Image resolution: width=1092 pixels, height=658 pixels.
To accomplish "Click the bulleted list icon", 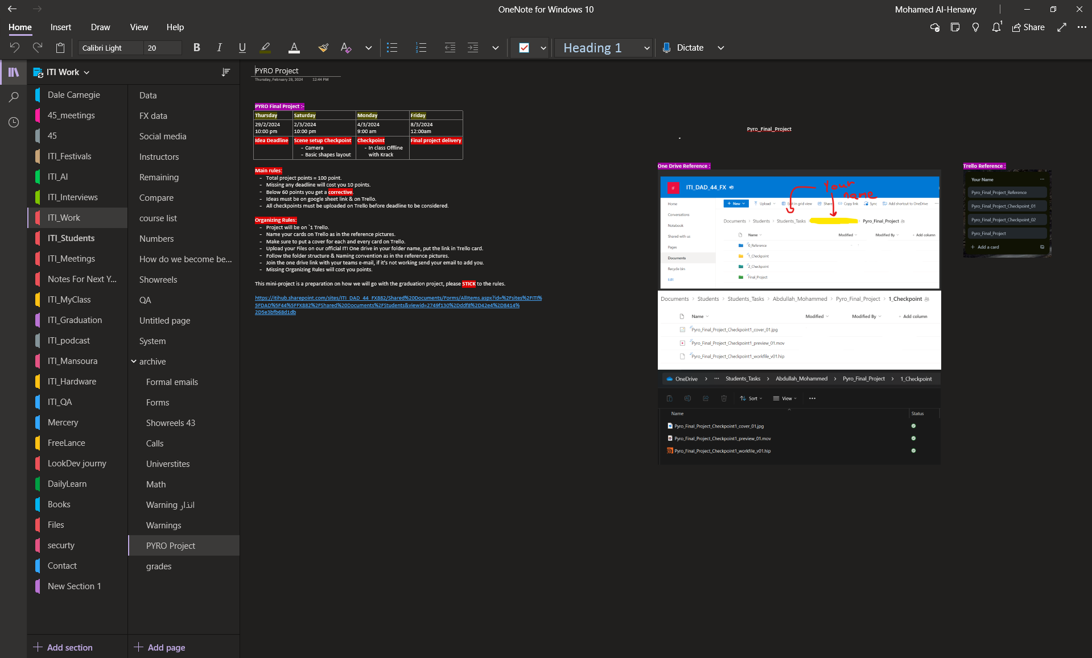I will click(x=392, y=48).
